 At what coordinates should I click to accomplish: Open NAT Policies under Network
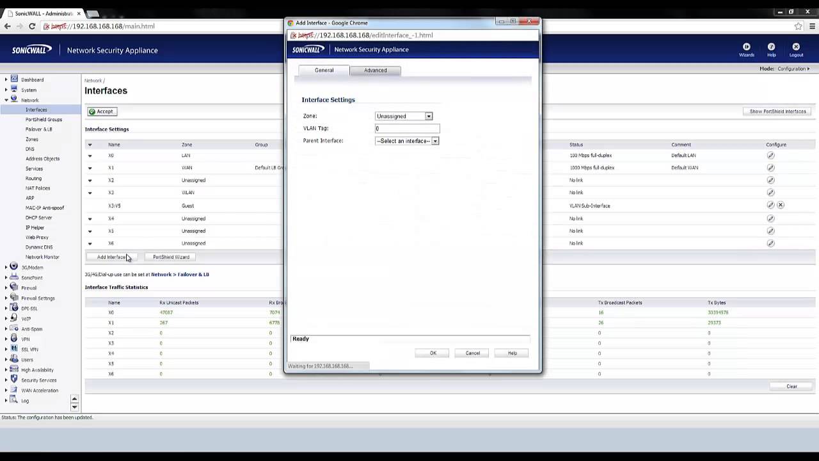[38, 188]
